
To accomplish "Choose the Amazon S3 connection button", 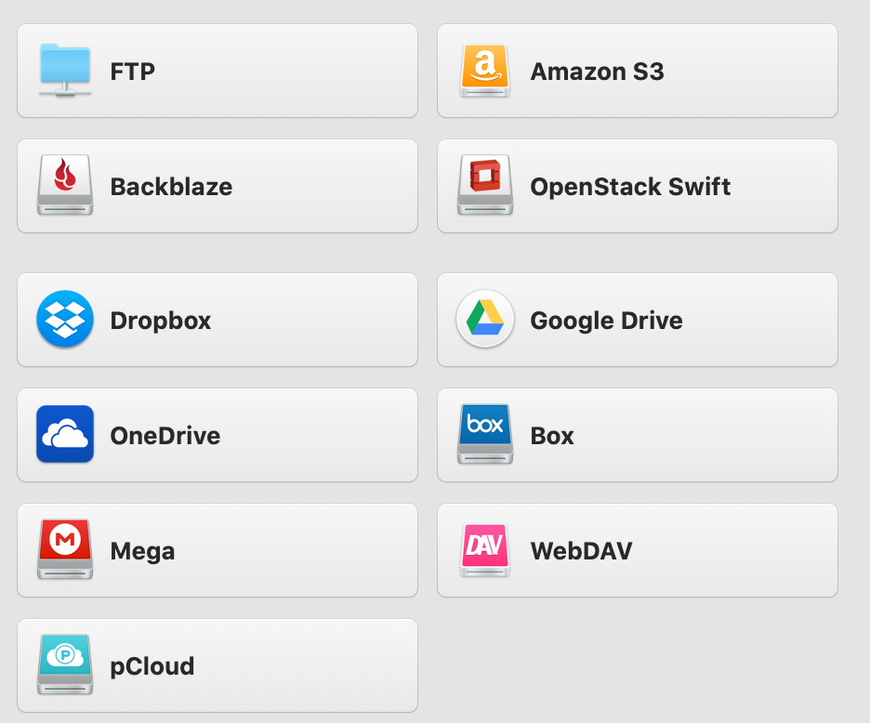I will [638, 71].
